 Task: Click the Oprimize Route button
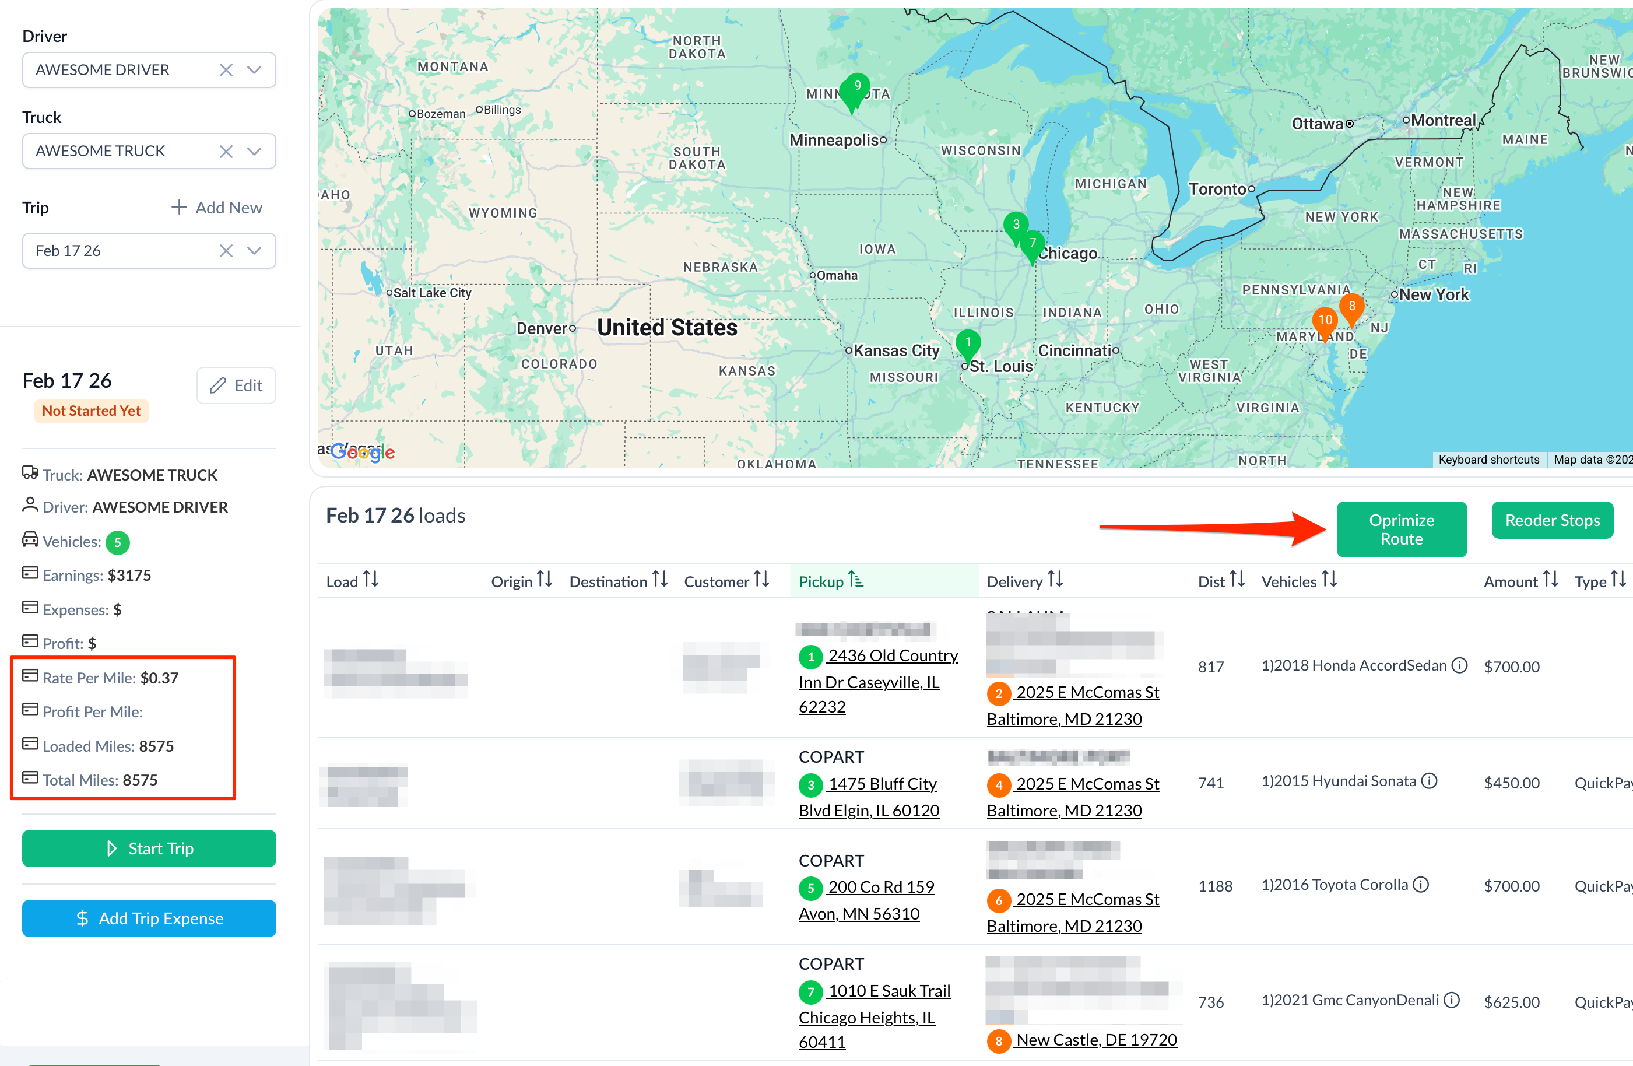point(1400,530)
